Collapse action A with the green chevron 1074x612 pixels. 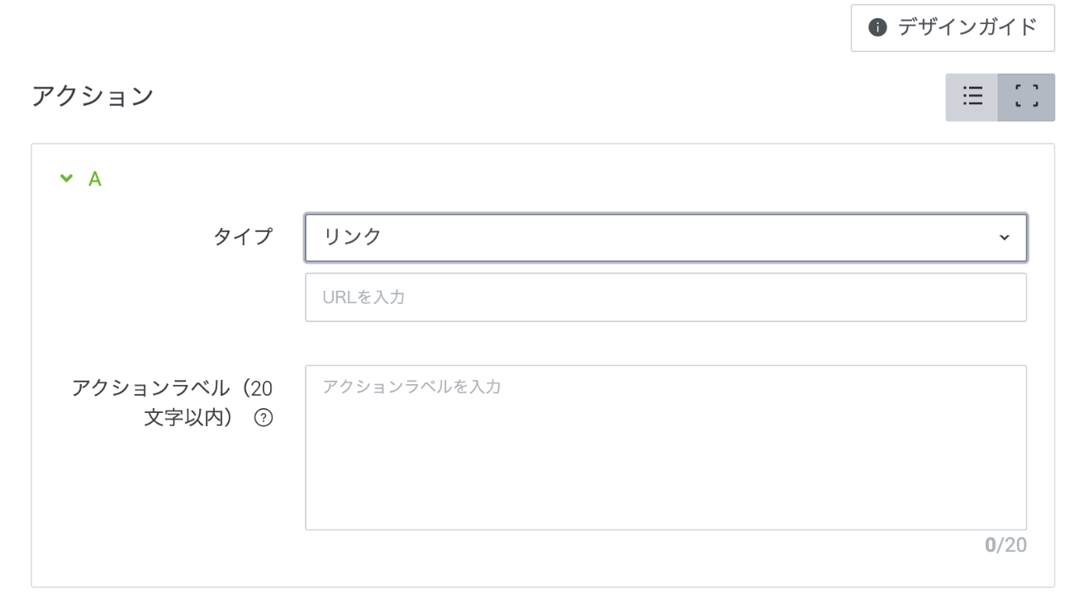coord(67,178)
